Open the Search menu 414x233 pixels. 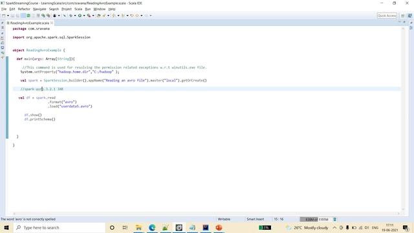tap(54, 9)
